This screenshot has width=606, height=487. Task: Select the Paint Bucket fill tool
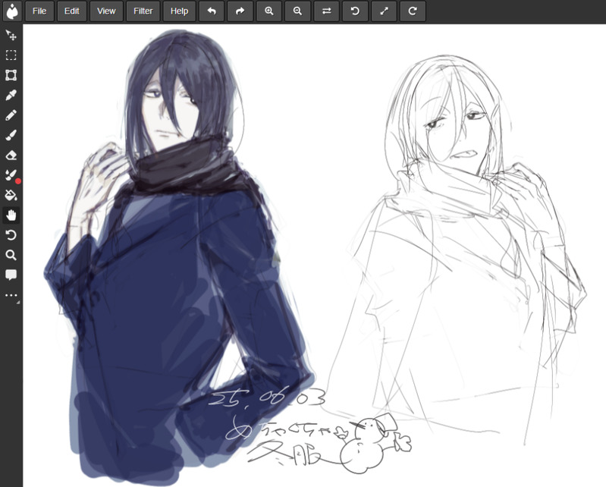click(x=11, y=195)
